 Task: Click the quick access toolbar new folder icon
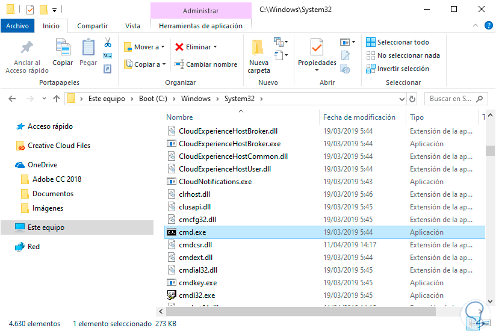tap(43, 10)
